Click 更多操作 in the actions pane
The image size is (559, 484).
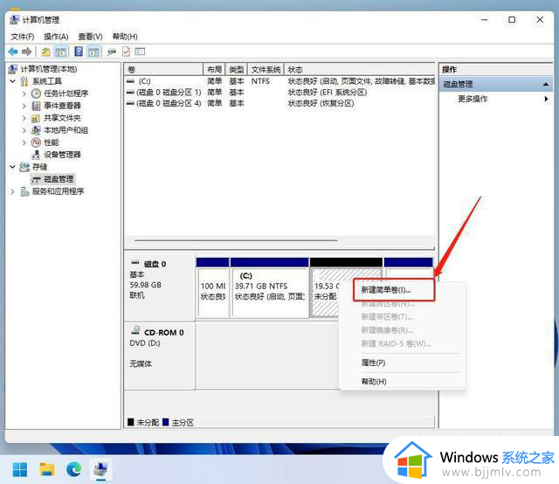(x=473, y=99)
